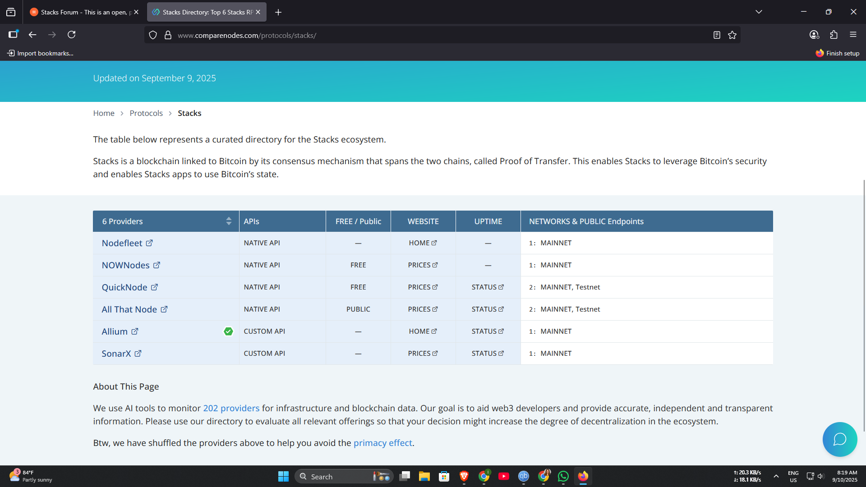
Task: Open the Firefox View tab list icon
Action: (11, 12)
